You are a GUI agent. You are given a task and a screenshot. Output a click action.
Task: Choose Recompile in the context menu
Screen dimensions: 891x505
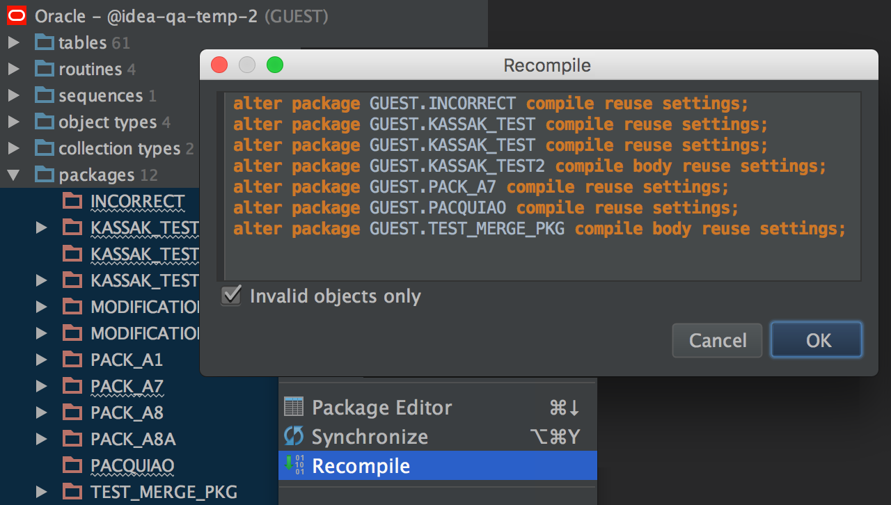point(438,465)
